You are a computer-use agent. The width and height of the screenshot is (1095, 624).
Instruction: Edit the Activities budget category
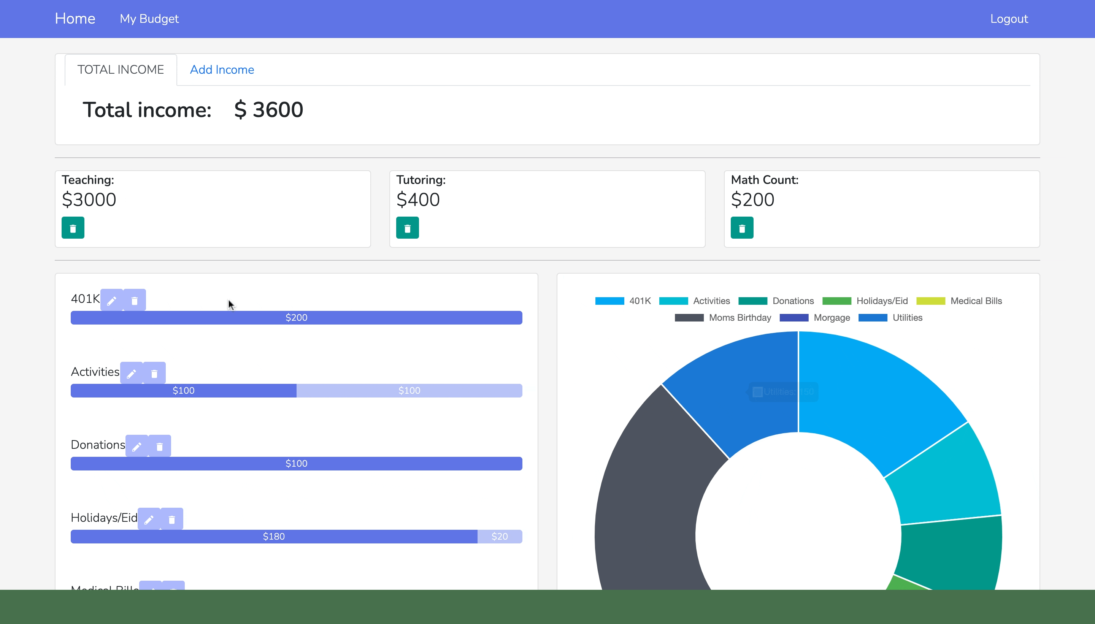(x=131, y=373)
